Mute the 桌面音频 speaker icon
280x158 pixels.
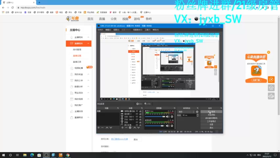click(168, 126)
